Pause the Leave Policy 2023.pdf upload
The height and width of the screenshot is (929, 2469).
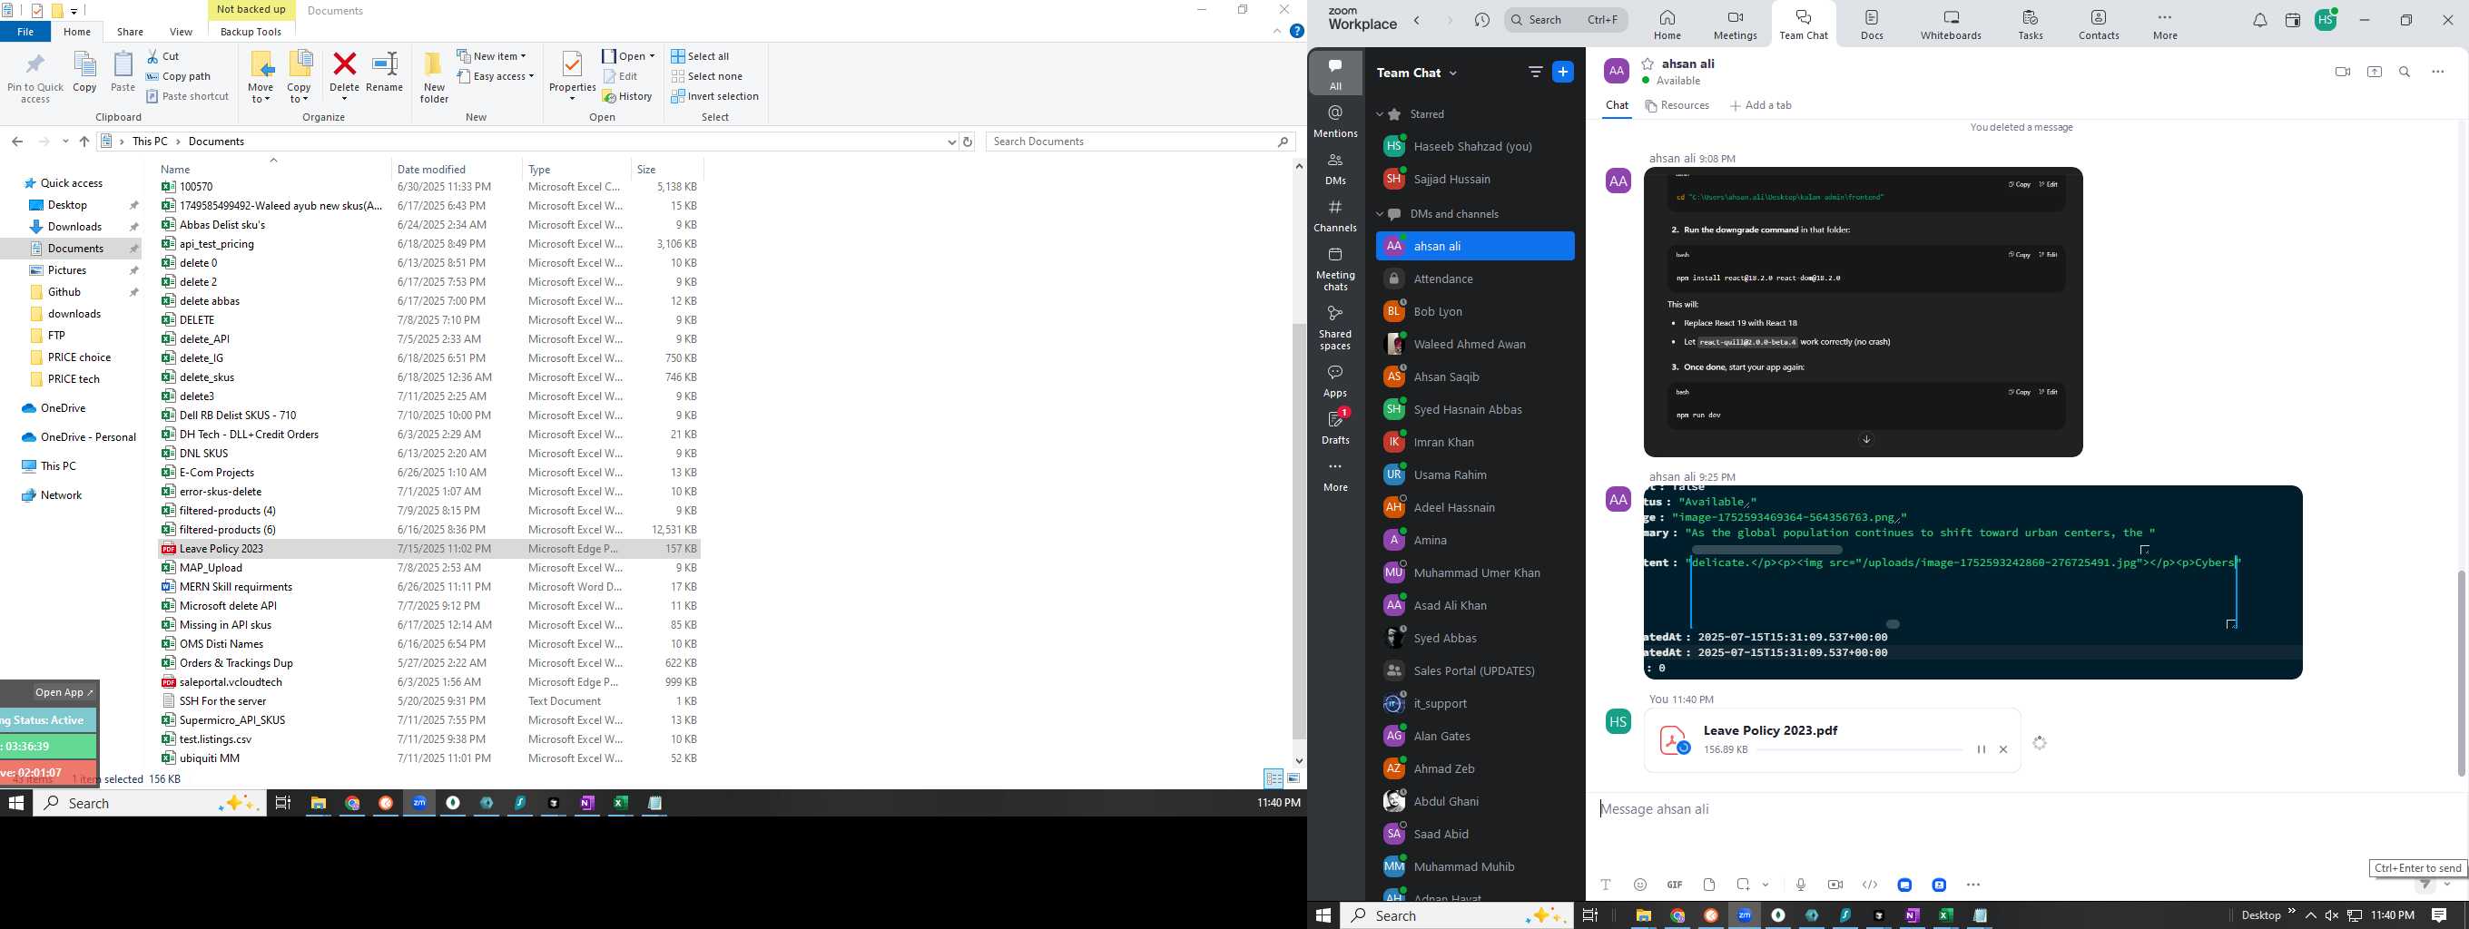(1982, 750)
